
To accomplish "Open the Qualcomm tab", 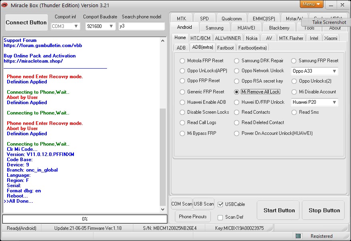I will pos(232,19).
